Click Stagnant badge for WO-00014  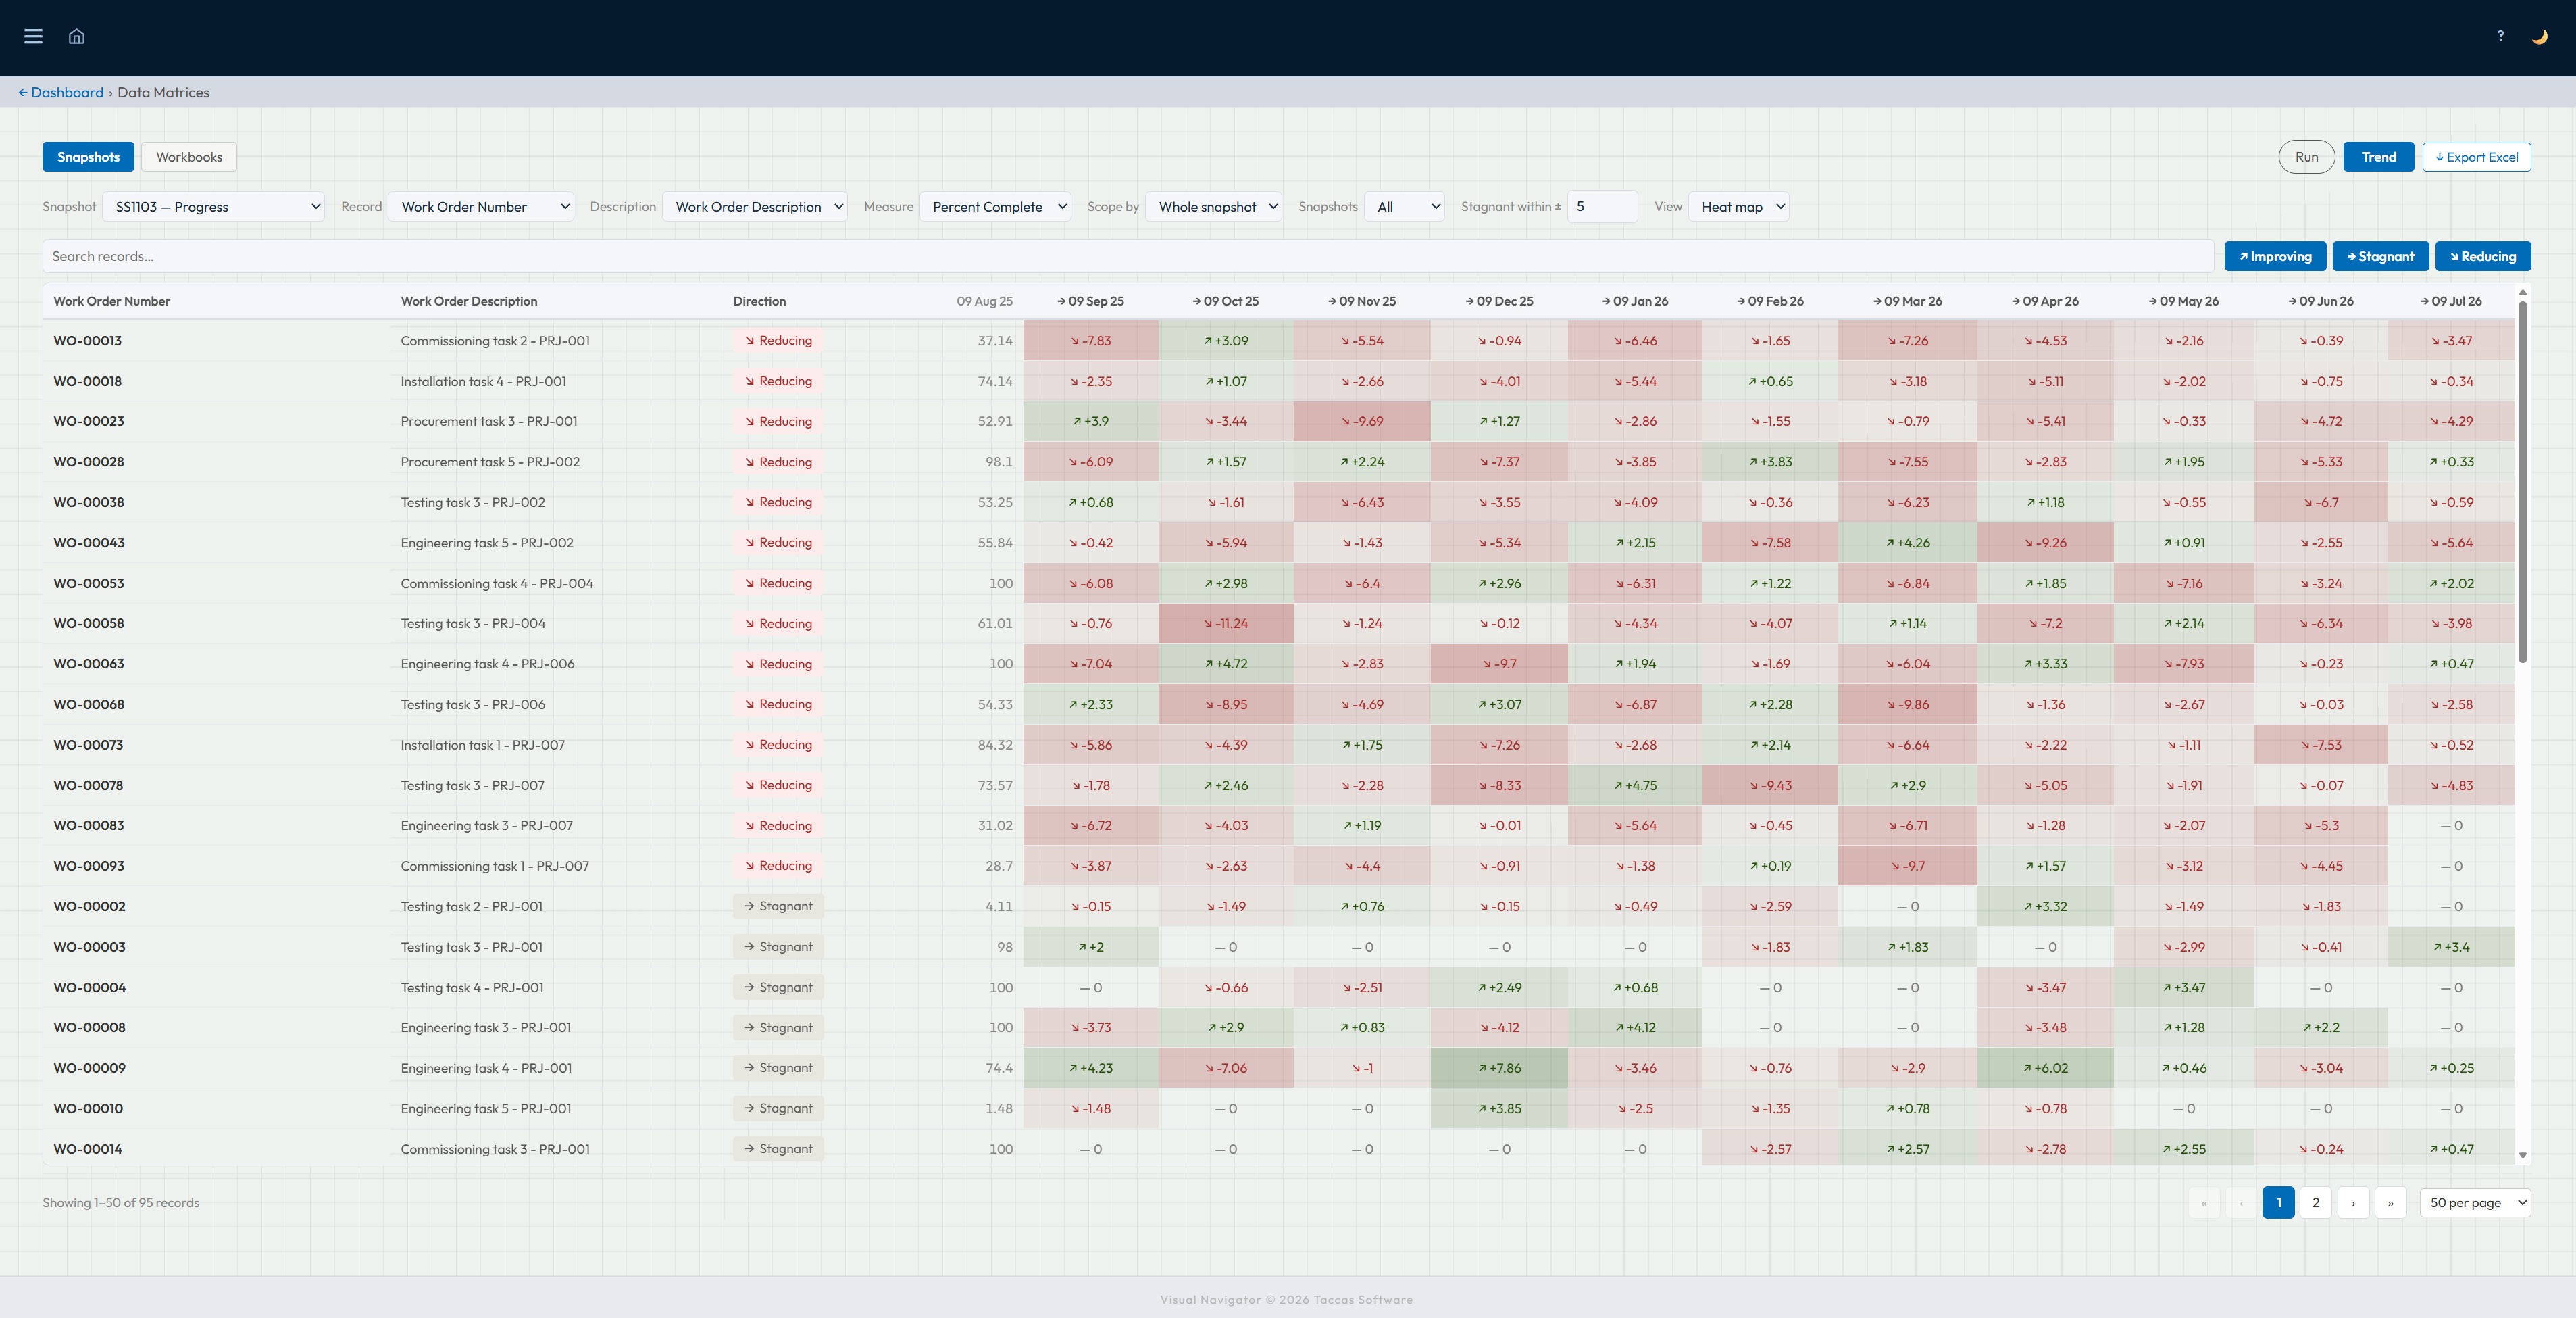778,1149
